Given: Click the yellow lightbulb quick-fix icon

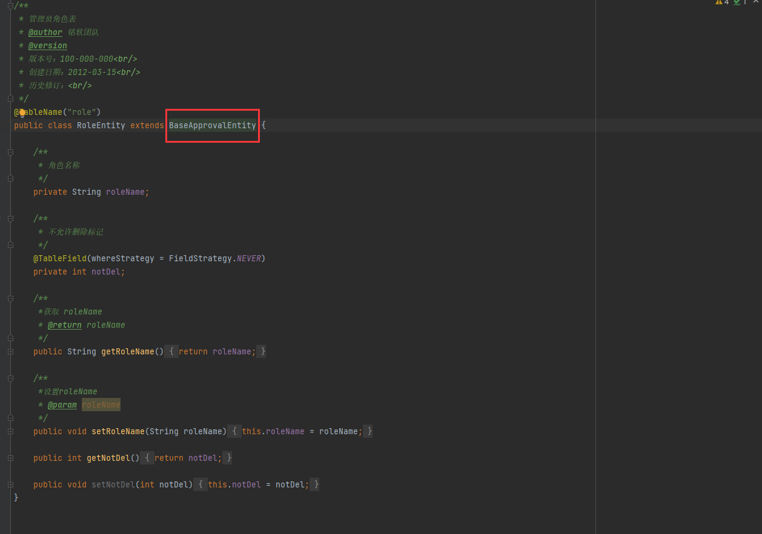Looking at the screenshot, I should point(22,112).
